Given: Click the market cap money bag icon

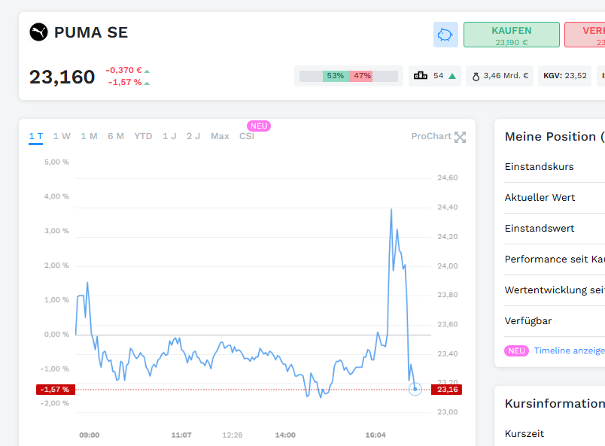Looking at the screenshot, I should click(x=476, y=76).
